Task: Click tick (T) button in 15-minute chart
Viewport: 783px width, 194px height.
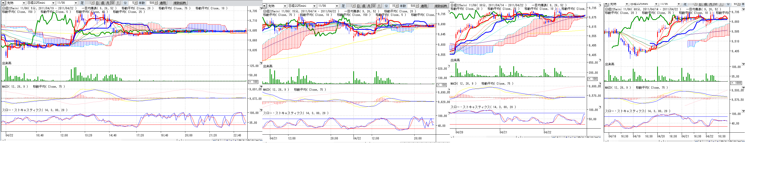Action: coord(379,6)
